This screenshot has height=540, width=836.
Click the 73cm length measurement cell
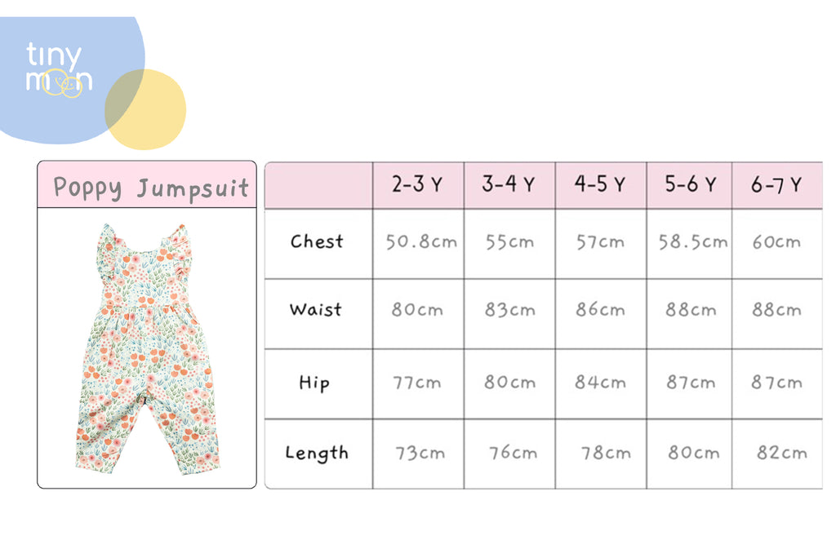[x=418, y=454]
